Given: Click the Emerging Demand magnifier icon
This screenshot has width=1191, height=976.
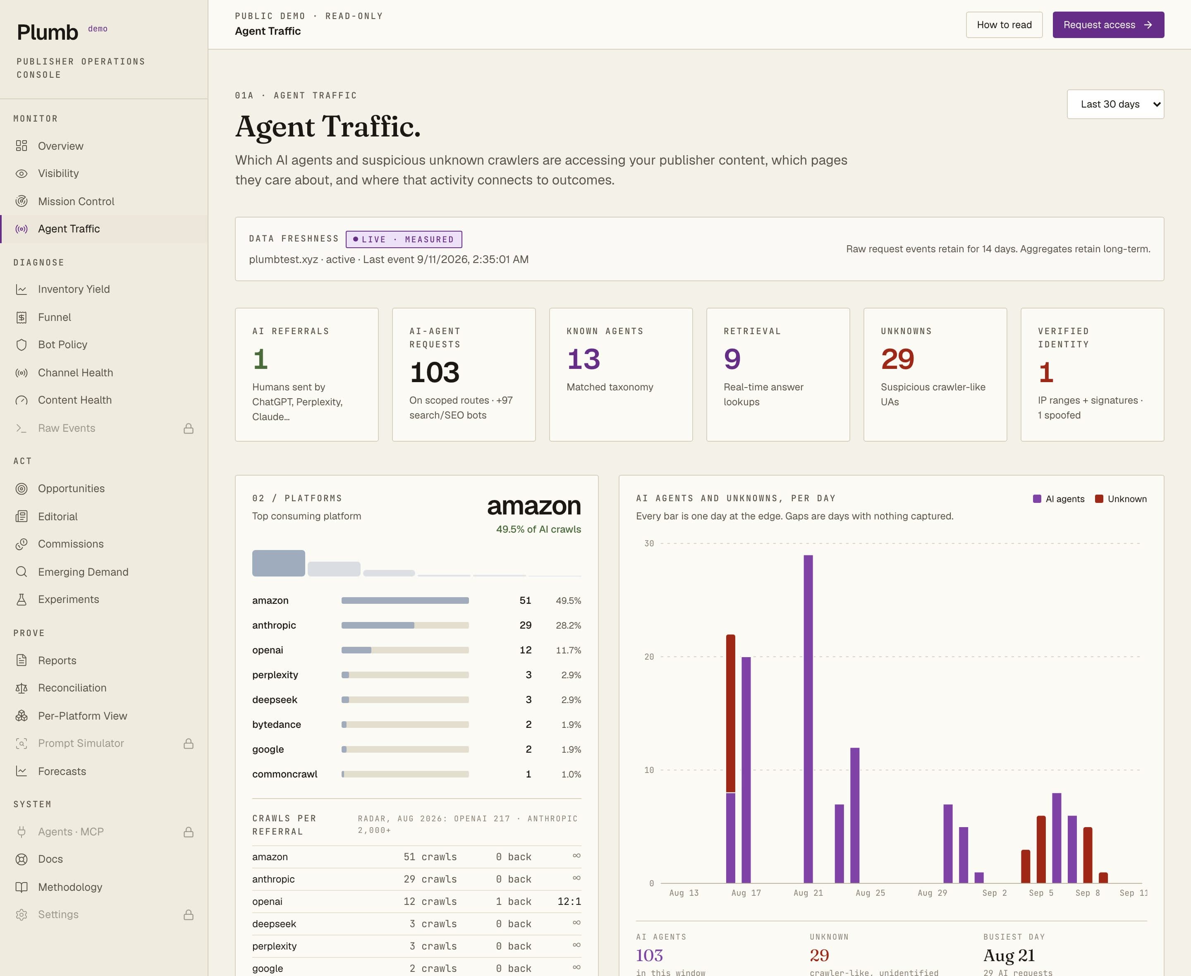Looking at the screenshot, I should 22,572.
